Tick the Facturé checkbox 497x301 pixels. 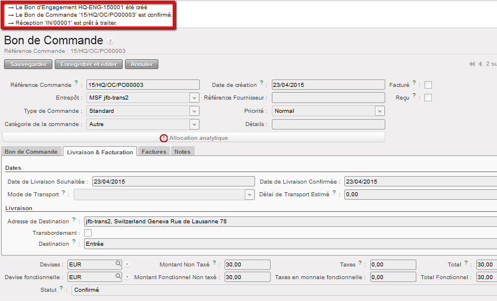pos(428,85)
